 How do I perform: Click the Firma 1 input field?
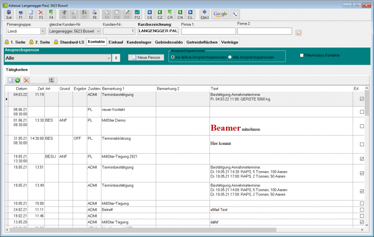click(x=209, y=31)
